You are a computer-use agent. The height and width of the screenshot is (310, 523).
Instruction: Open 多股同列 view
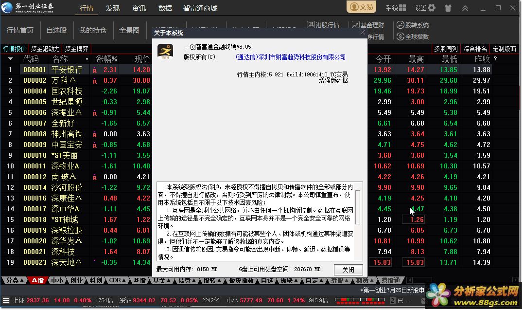coord(446,49)
